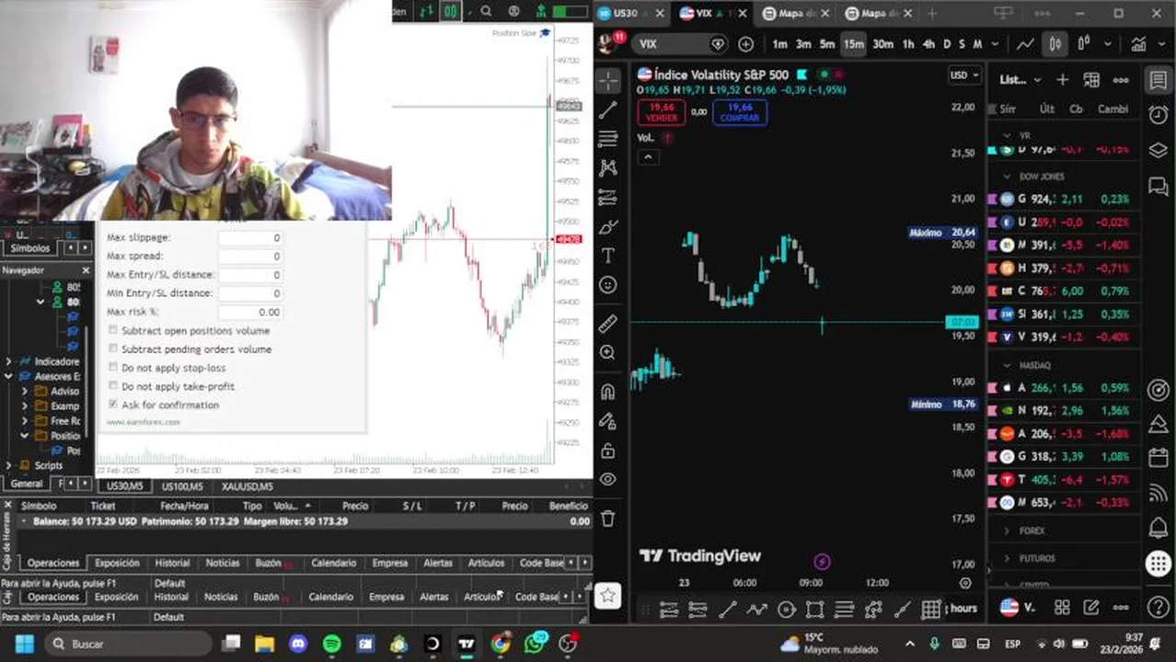Open Windows Start menu
The width and height of the screenshot is (1176, 662).
24,644
